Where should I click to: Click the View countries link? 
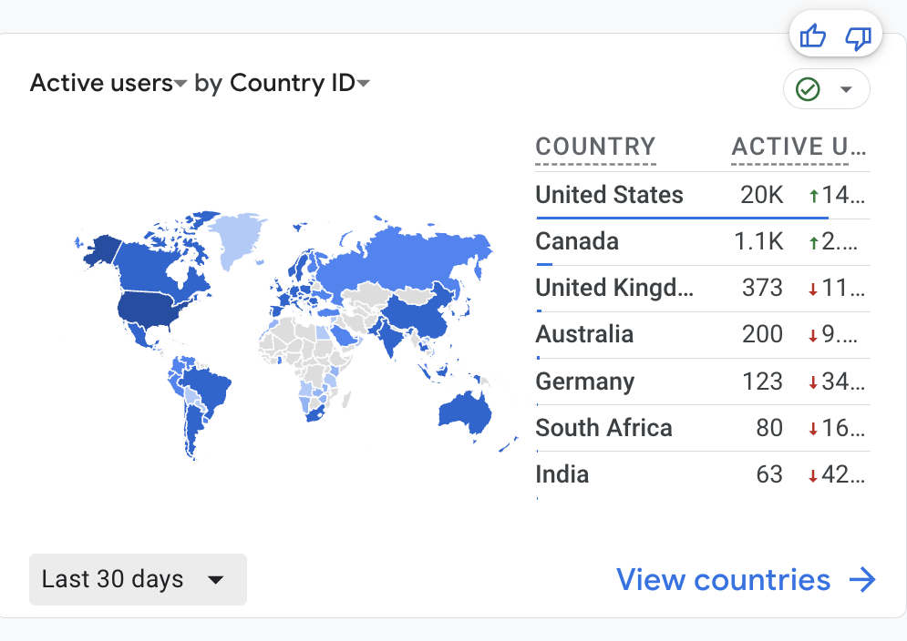723,580
